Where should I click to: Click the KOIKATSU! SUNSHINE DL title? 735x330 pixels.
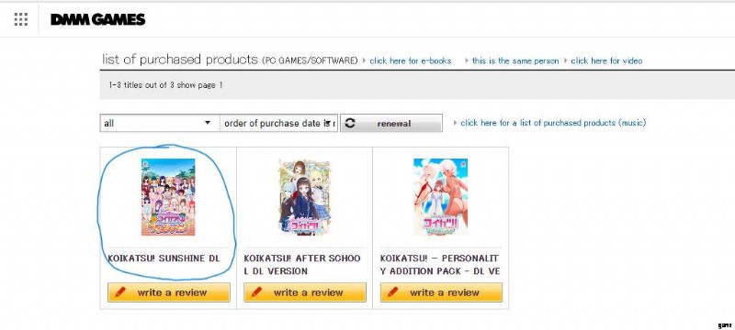(164, 258)
